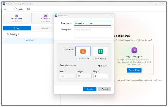Edit the Height field value 3

pyautogui.click(x=101, y=76)
